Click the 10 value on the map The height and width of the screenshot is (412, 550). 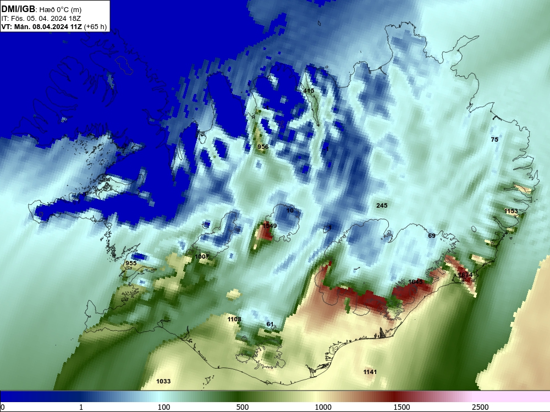[x=290, y=210]
